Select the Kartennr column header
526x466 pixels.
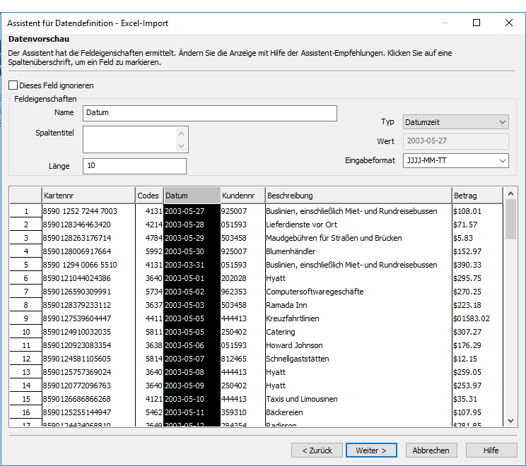pyautogui.click(x=88, y=196)
